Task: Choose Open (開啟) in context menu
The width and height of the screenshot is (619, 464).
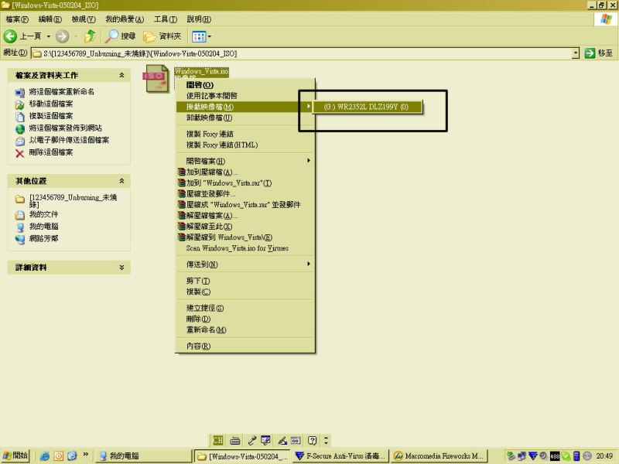Action: [245, 85]
